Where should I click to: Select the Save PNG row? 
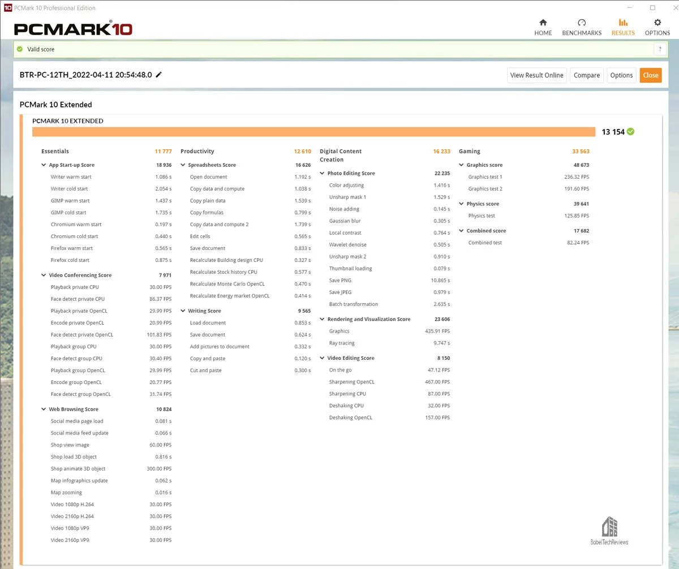[x=389, y=281]
